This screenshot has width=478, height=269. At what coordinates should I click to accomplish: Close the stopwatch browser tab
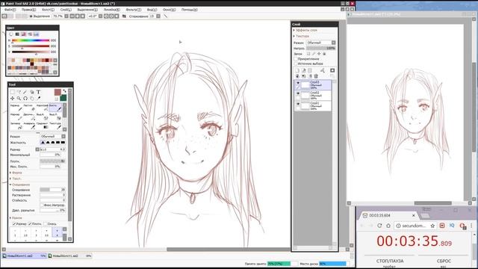414,215
